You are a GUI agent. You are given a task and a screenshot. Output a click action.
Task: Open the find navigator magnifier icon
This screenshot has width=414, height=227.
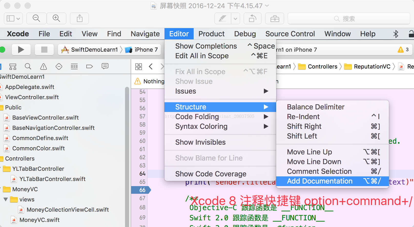coord(28,67)
